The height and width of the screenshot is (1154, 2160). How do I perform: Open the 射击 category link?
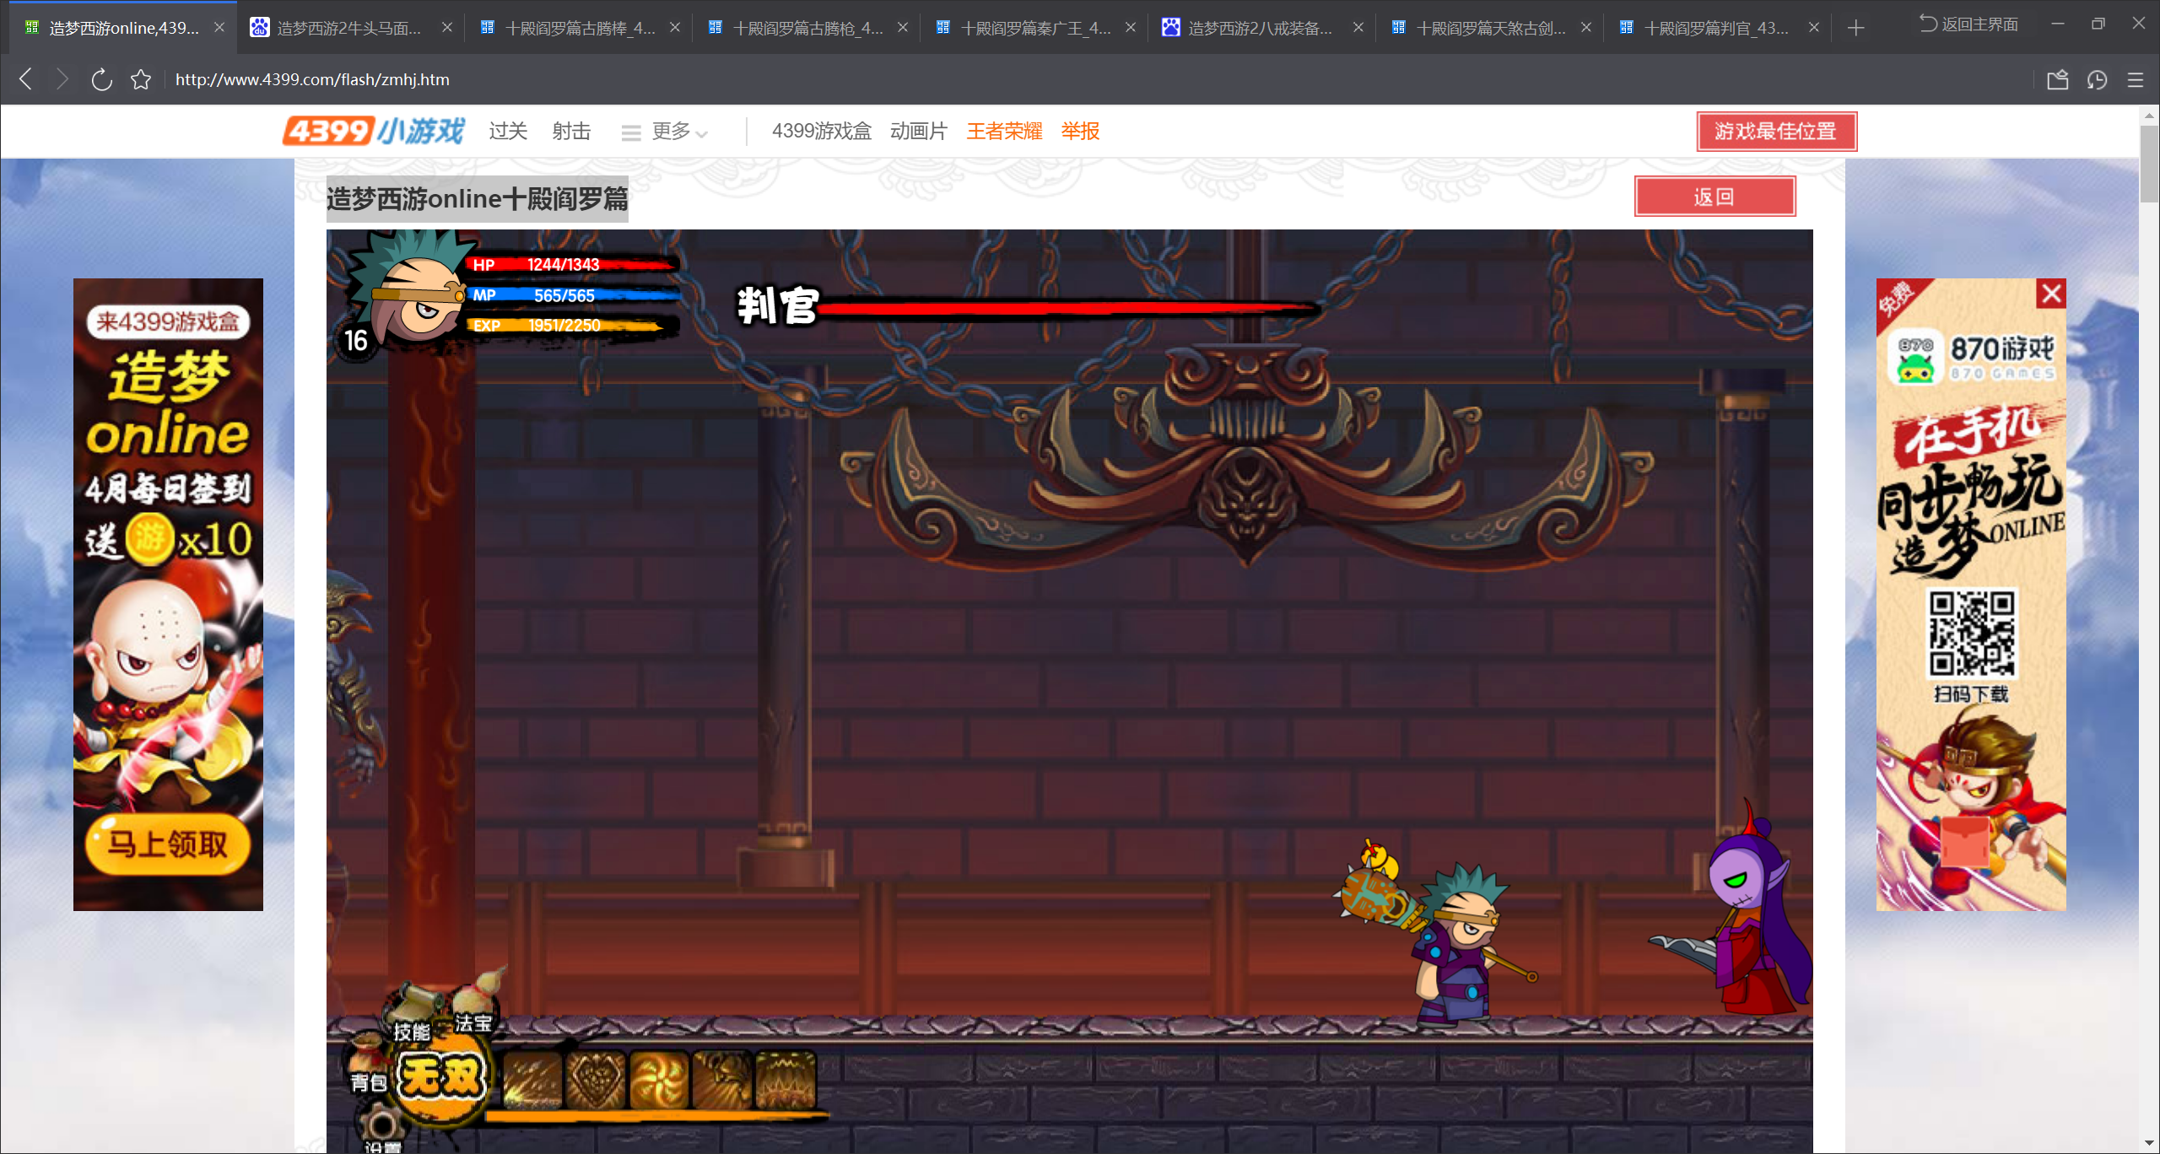(571, 131)
